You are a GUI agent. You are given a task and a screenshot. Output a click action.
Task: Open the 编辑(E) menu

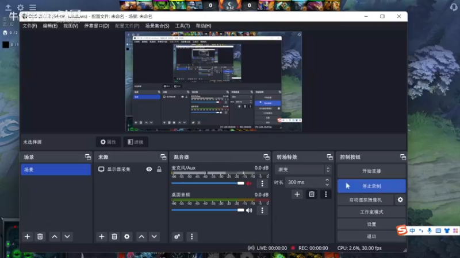[50, 26]
